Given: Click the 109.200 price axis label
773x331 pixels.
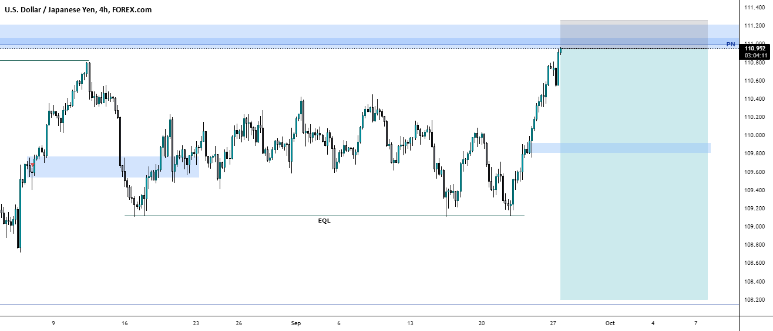Looking at the screenshot, I should click(x=754, y=209).
